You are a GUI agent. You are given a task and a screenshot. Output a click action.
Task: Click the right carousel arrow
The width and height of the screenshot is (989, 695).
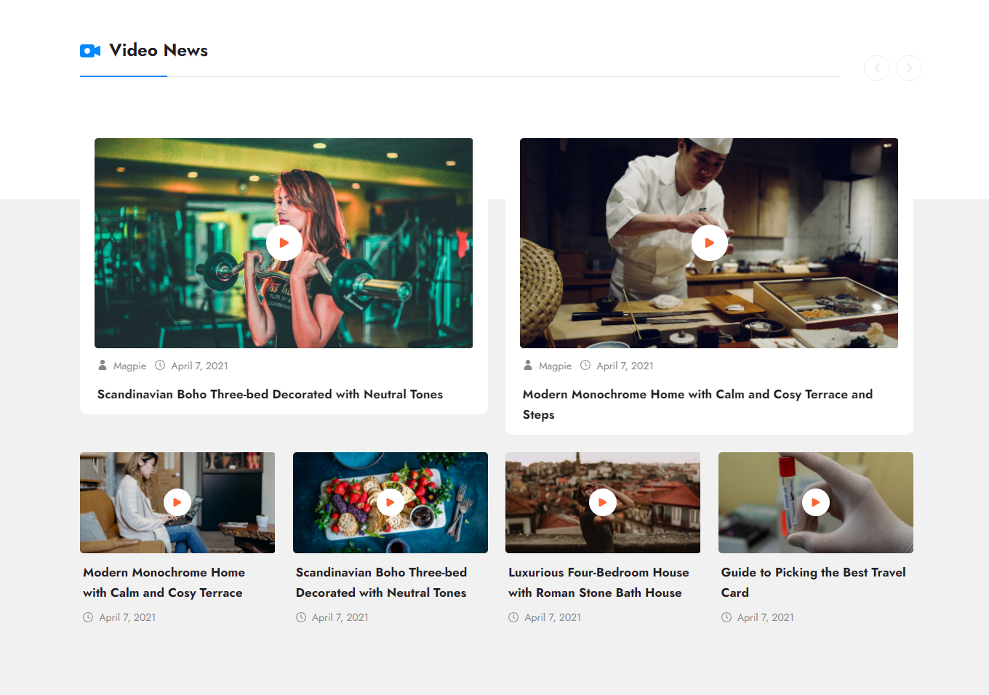[909, 68]
